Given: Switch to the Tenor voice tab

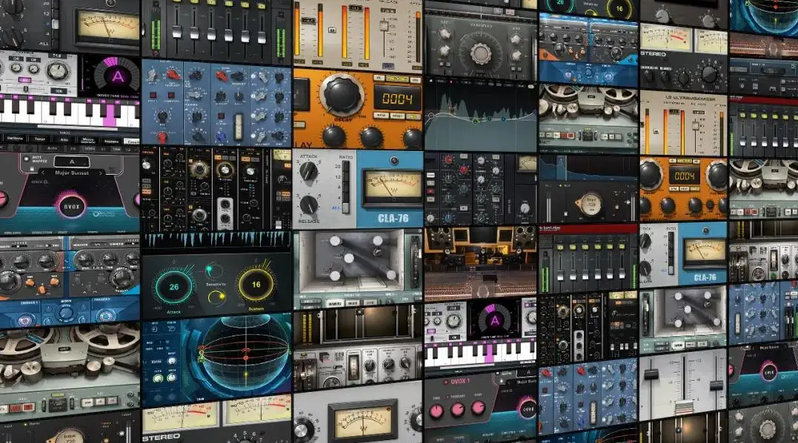Looking at the screenshot, I should click(40, 139).
